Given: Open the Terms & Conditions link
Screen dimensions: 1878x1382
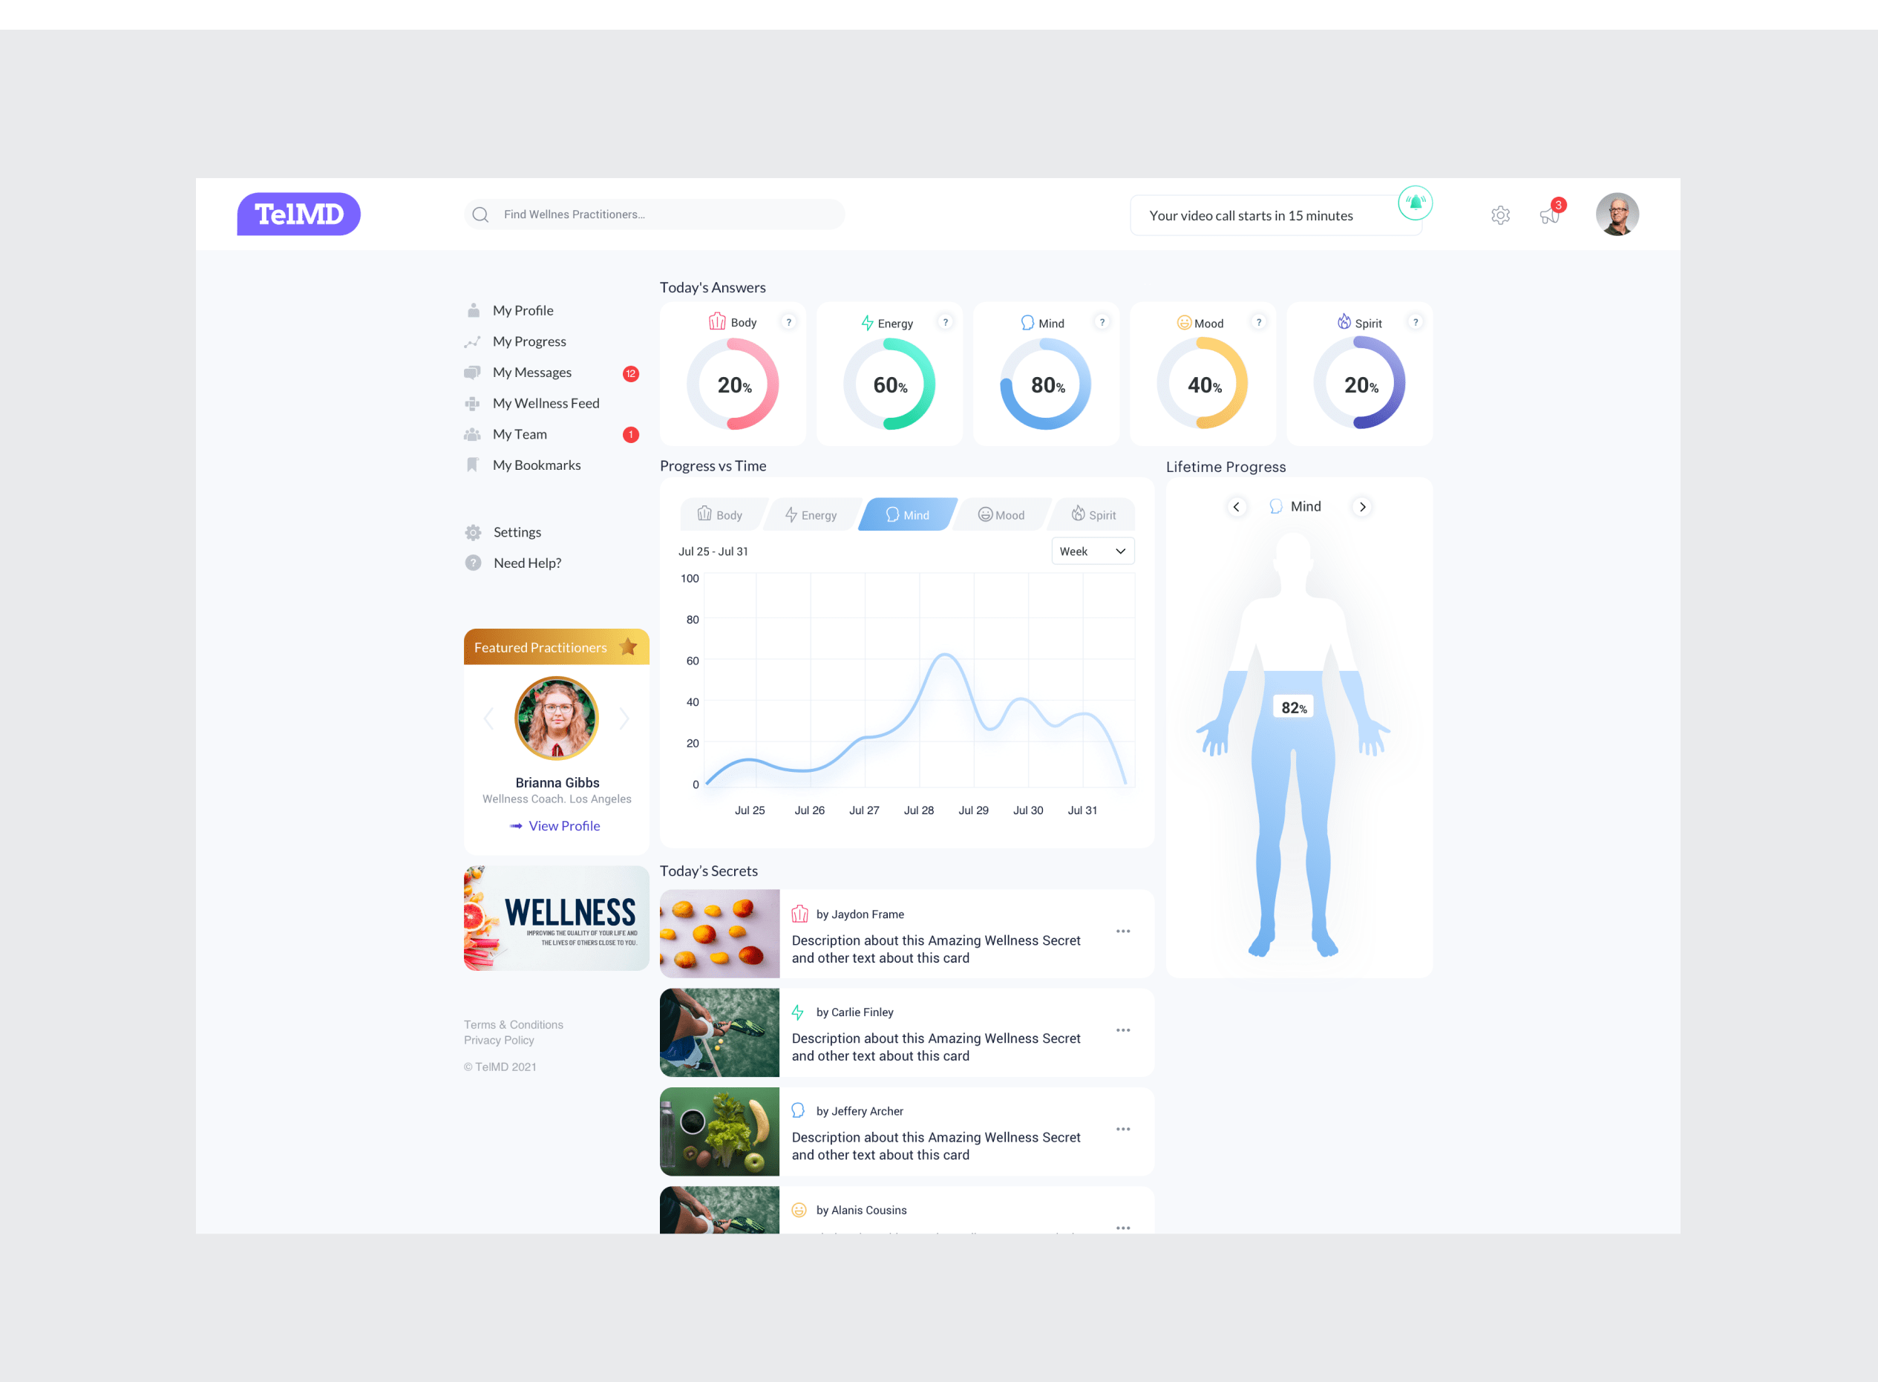Looking at the screenshot, I should click(x=513, y=1025).
